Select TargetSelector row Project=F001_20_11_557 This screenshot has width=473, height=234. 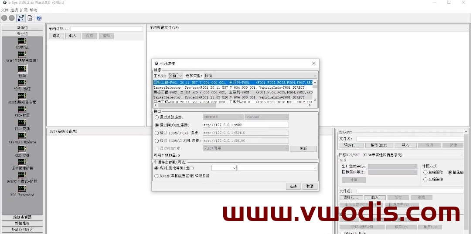point(233,87)
